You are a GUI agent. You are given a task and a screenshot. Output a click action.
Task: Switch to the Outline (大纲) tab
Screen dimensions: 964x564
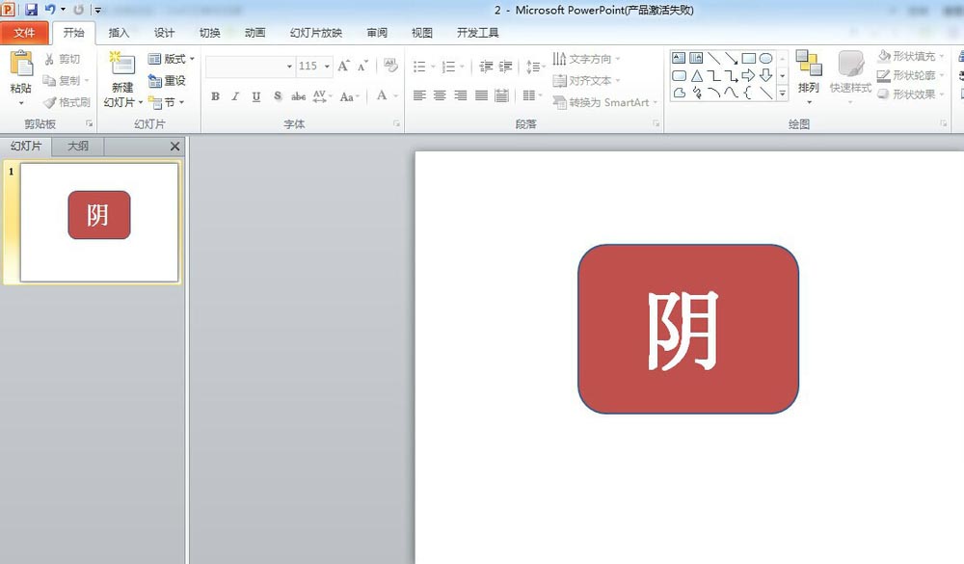pyautogui.click(x=76, y=146)
